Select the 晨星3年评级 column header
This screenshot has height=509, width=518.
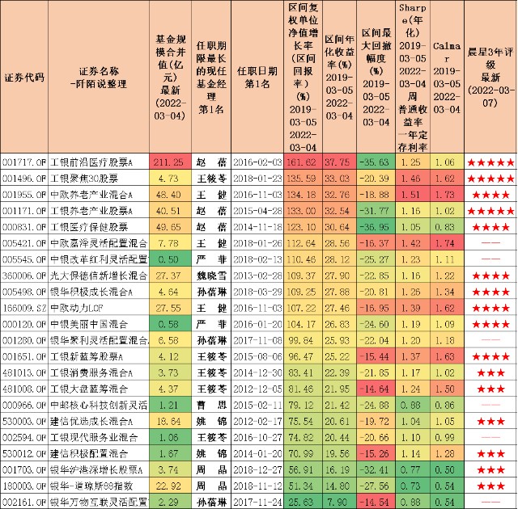tap(490, 77)
